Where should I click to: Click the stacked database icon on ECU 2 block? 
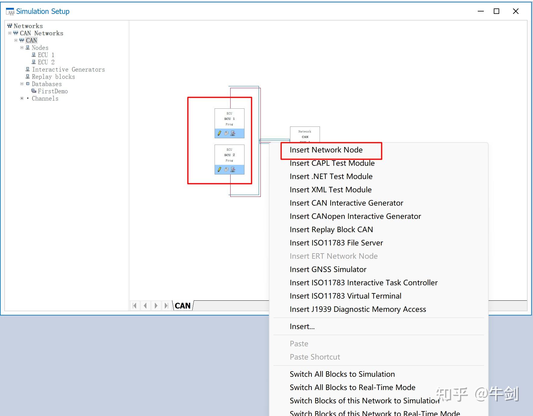click(226, 169)
